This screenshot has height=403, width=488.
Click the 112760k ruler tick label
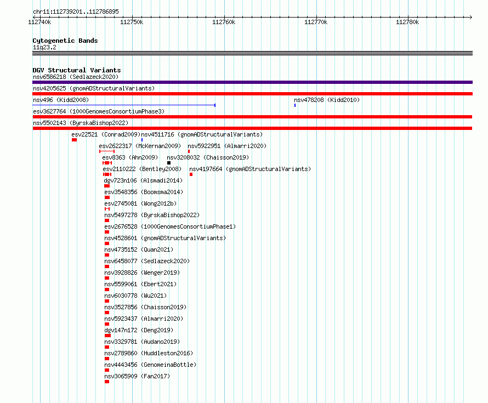pyautogui.click(x=224, y=22)
